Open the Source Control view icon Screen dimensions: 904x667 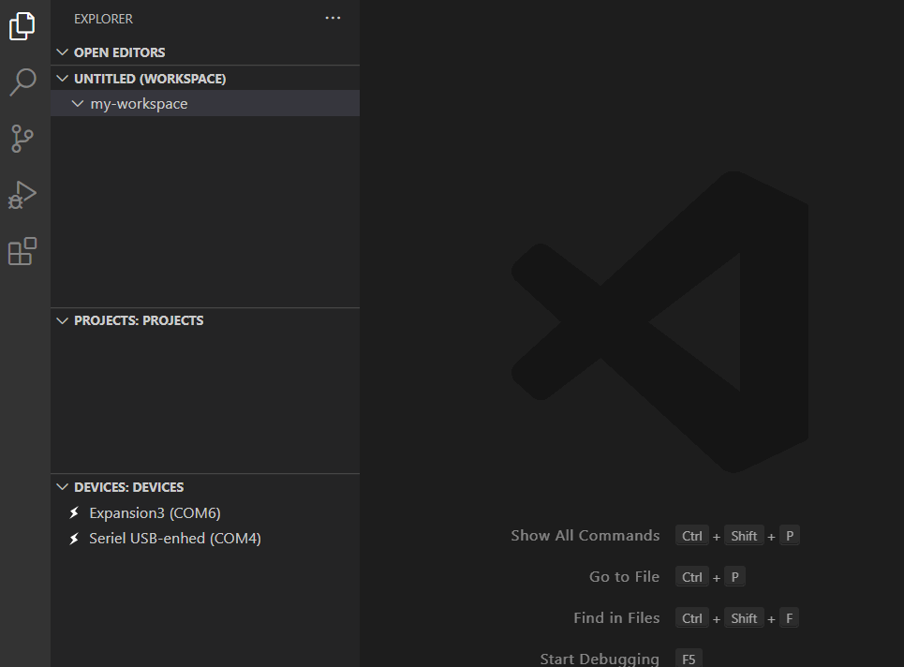22,139
